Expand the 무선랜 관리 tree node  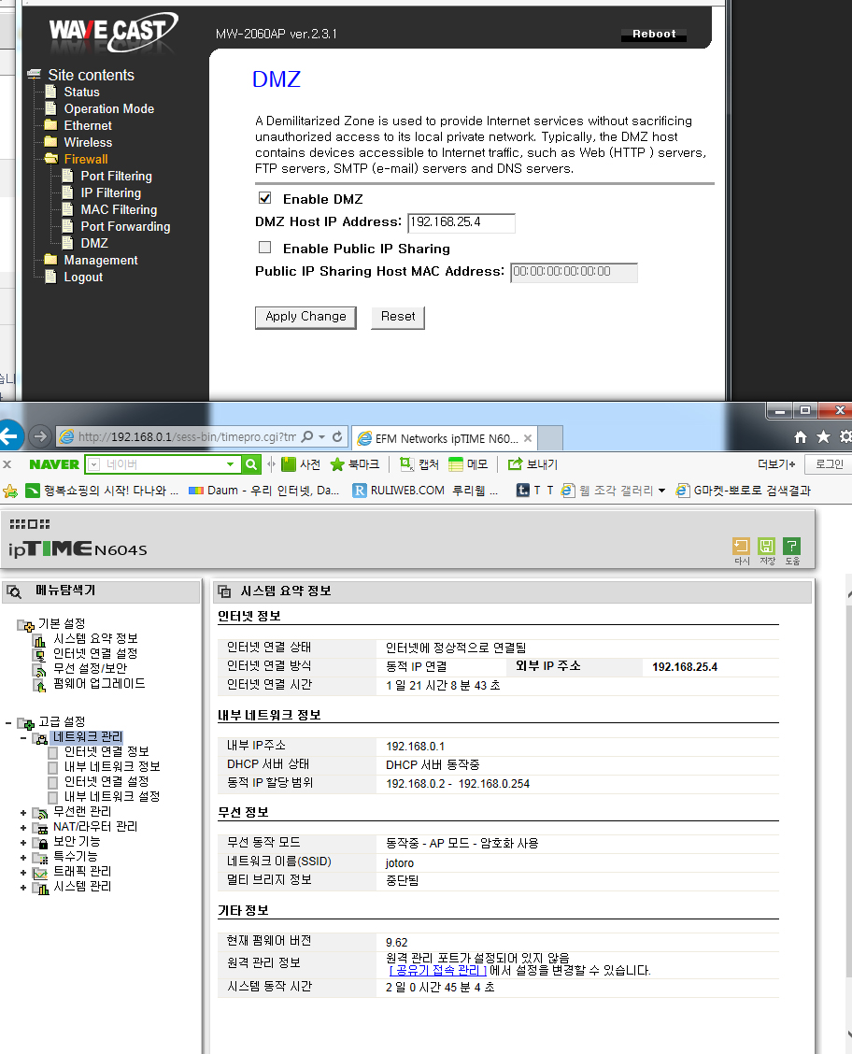pos(23,813)
